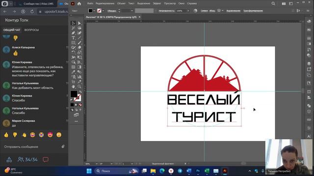Select the Free Transform tool
Screen dimensions: 314x176
79,57
